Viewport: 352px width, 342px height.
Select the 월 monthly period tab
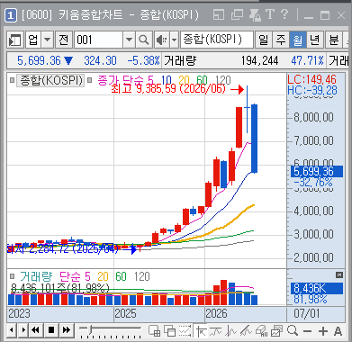point(298,40)
